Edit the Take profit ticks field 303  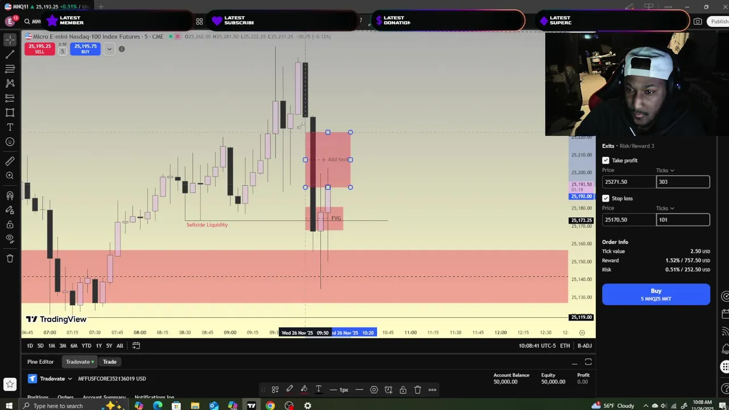point(683,182)
